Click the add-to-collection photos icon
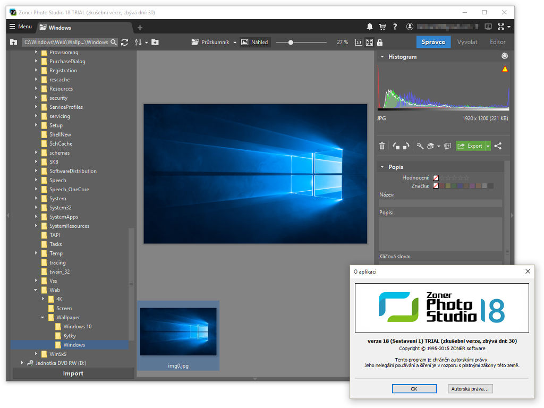This screenshot has width=544, height=408. [447, 146]
